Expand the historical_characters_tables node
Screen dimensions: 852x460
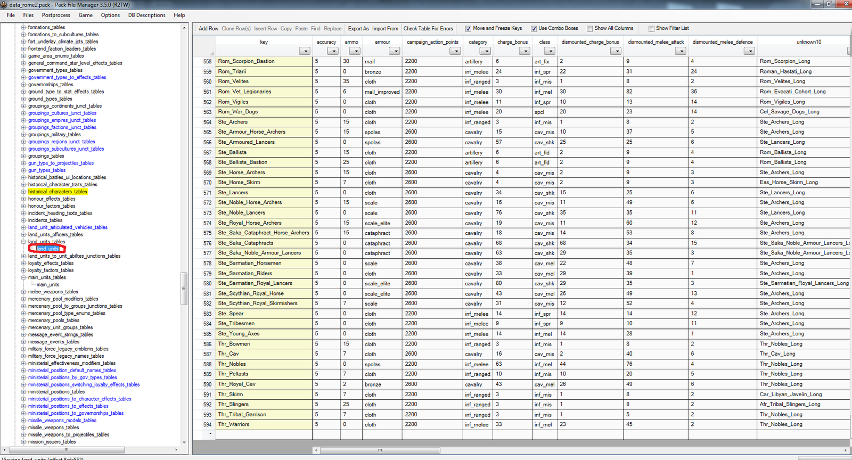tap(23, 192)
